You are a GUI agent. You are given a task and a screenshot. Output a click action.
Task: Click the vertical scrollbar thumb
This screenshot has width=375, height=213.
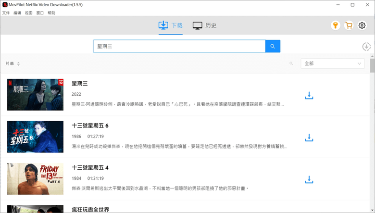click(x=372, y=65)
